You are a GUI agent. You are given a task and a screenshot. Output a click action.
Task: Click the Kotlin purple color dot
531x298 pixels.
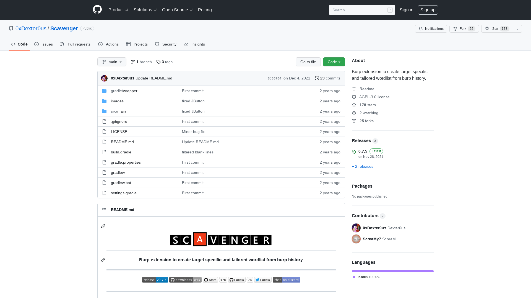coord(354,277)
